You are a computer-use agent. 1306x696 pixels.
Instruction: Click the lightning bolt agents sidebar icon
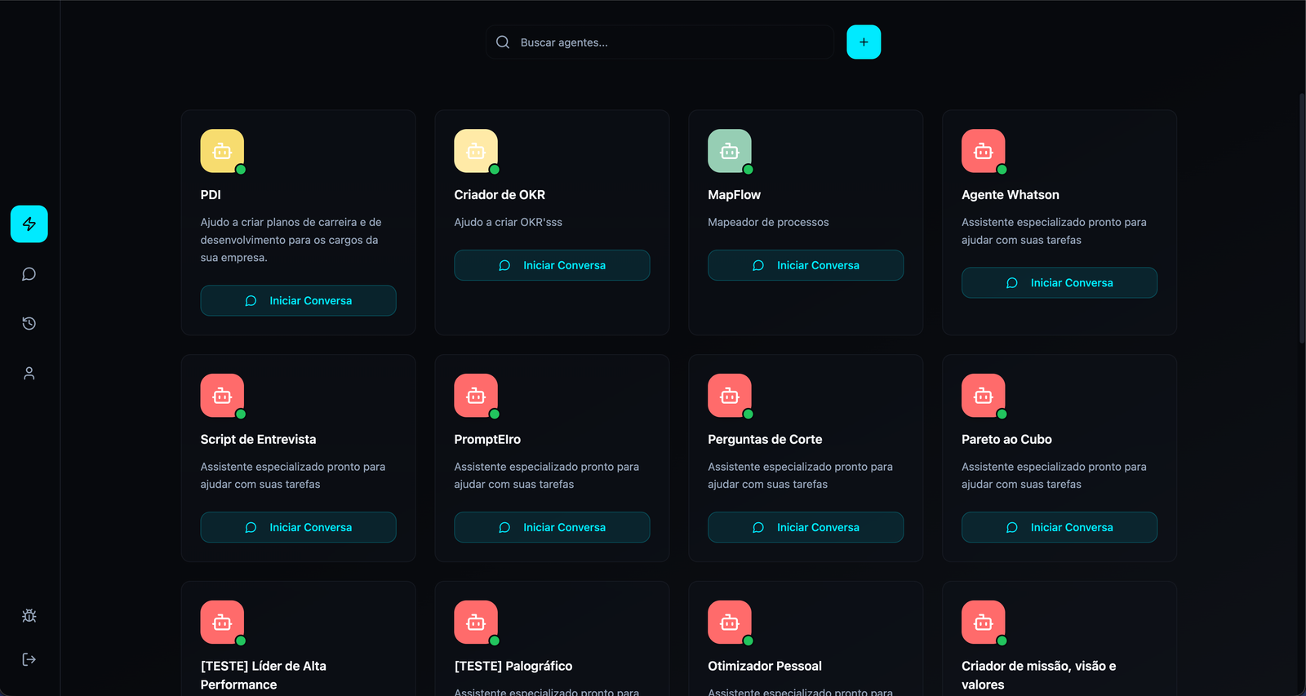point(29,224)
